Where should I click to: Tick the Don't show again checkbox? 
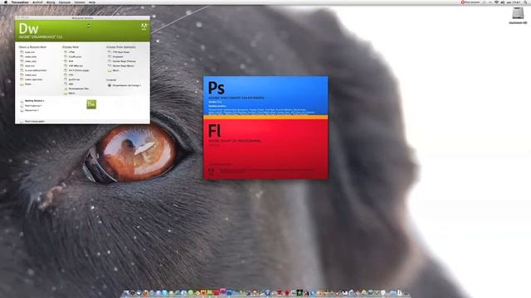click(22, 121)
